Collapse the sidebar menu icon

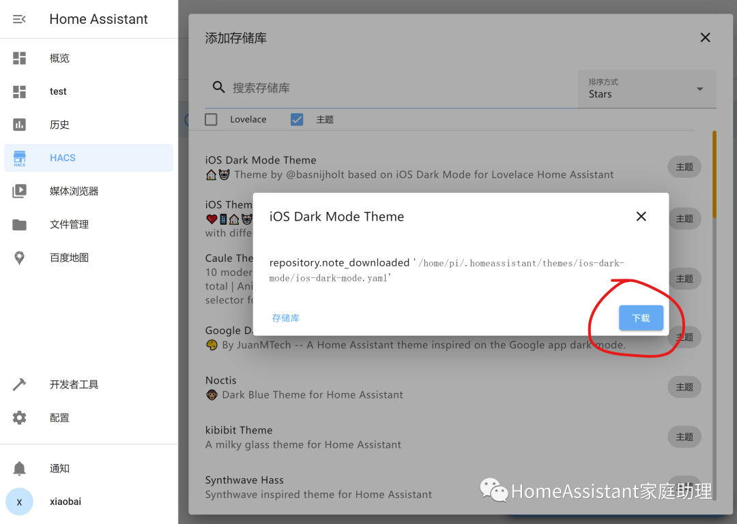[19, 19]
